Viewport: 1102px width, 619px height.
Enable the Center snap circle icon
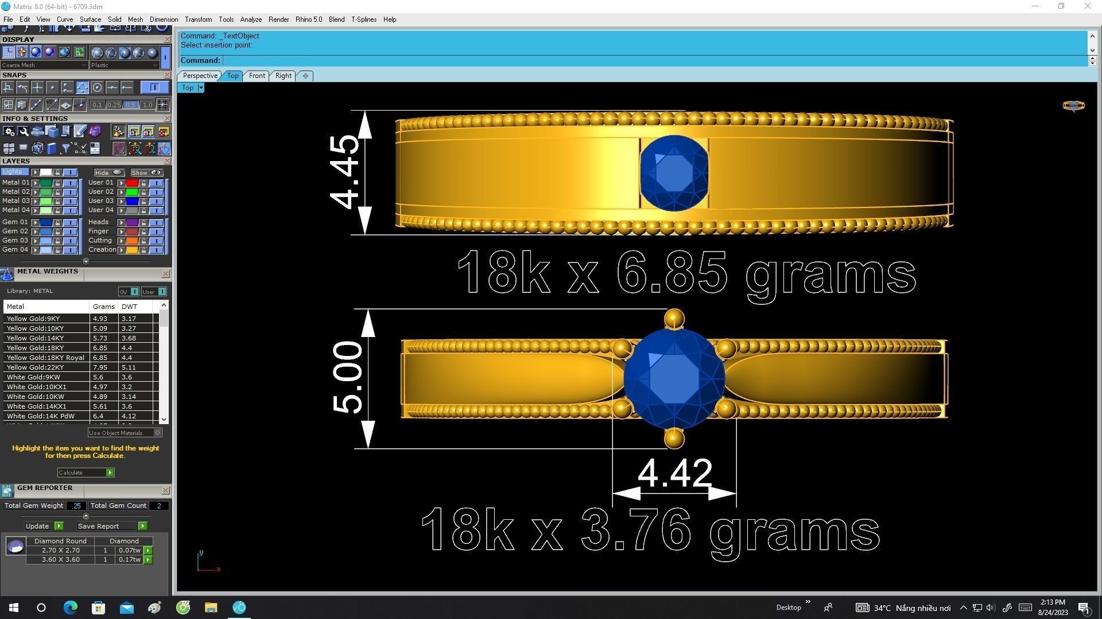tap(97, 88)
